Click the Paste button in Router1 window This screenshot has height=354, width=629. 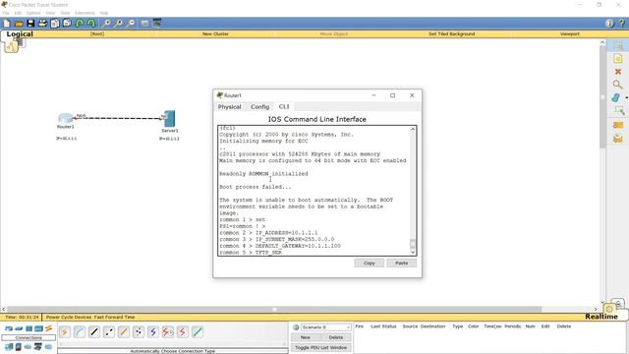[402, 263]
